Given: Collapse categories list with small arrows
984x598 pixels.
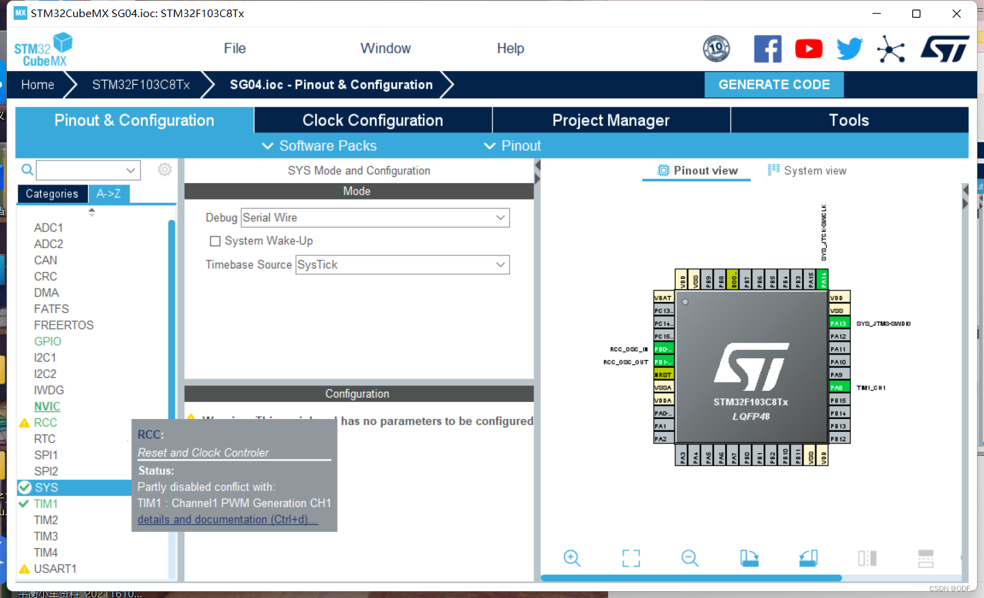Looking at the screenshot, I should click(x=92, y=212).
